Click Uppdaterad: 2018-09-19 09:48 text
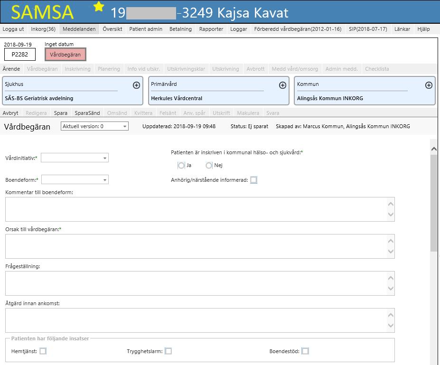 pyautogui.click(x=179, y=126)
